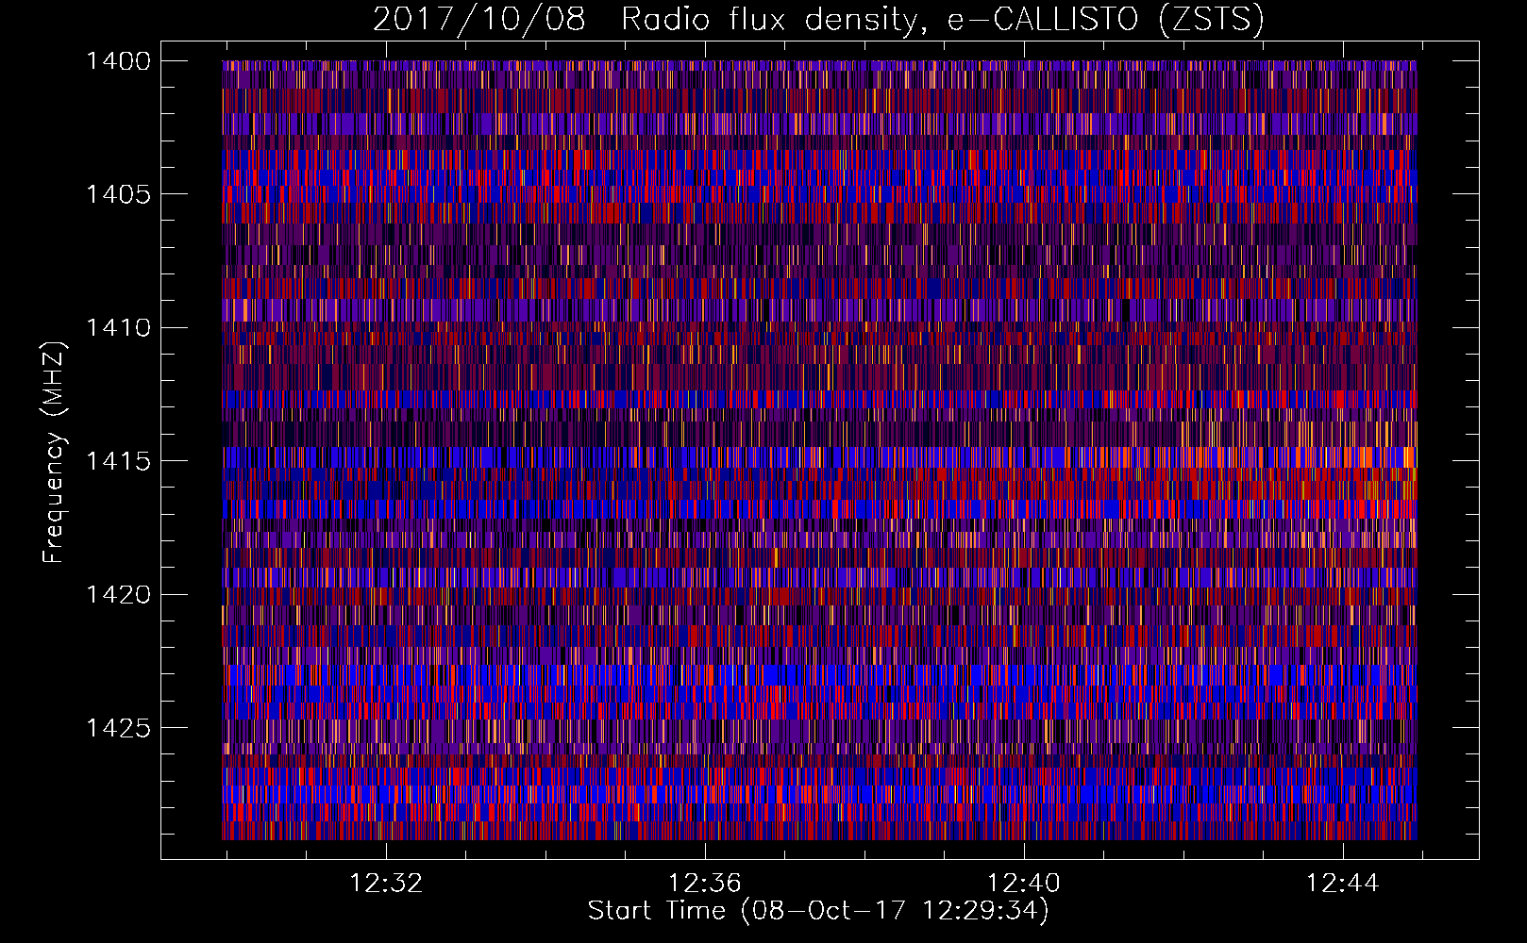Select the 1410 frequency tick label
The height and width of the screenshot is (943, 1527).
click(118, 328)
